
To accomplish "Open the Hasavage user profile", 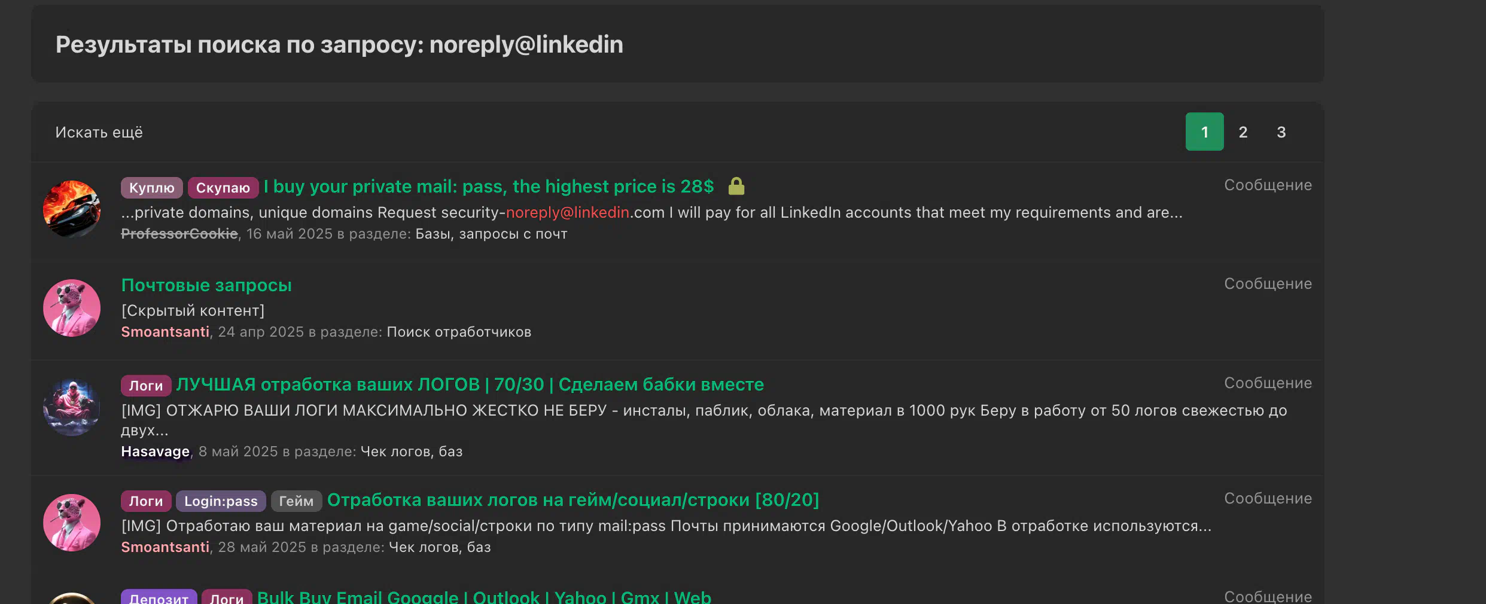I will pos(155,452).
